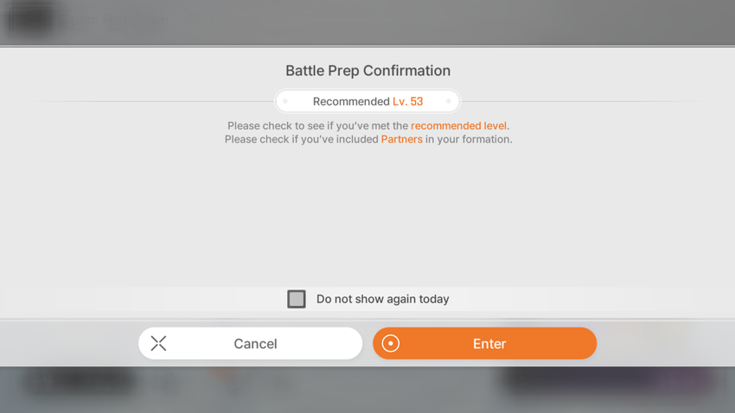Screen dimensions: 735x413
Task: Click the "Do not show again today" label
Action: tap(382, 299)
